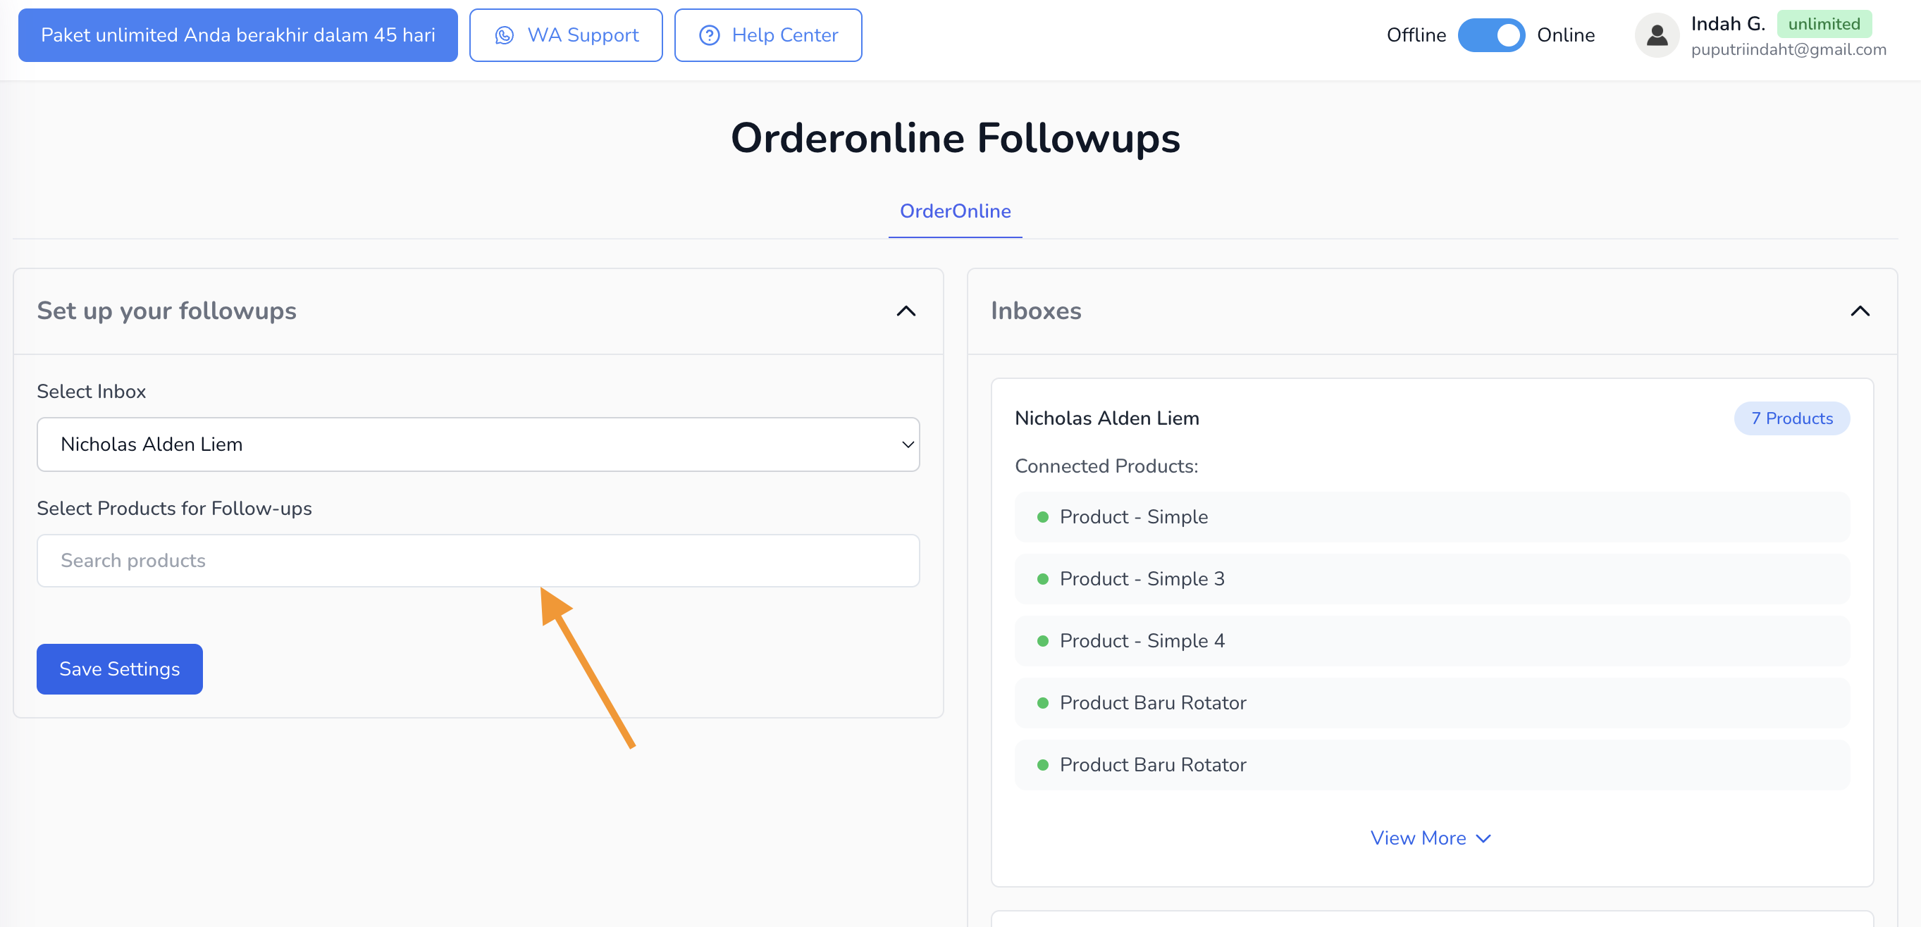Viewport: 1921px width, 927px height.
Task: Click the Save Settings button
Action: [x=119, y=669]
